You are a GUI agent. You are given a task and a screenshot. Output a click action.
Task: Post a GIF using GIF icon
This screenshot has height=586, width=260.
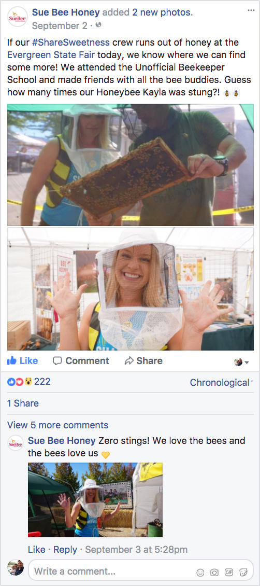click(229, 572)
